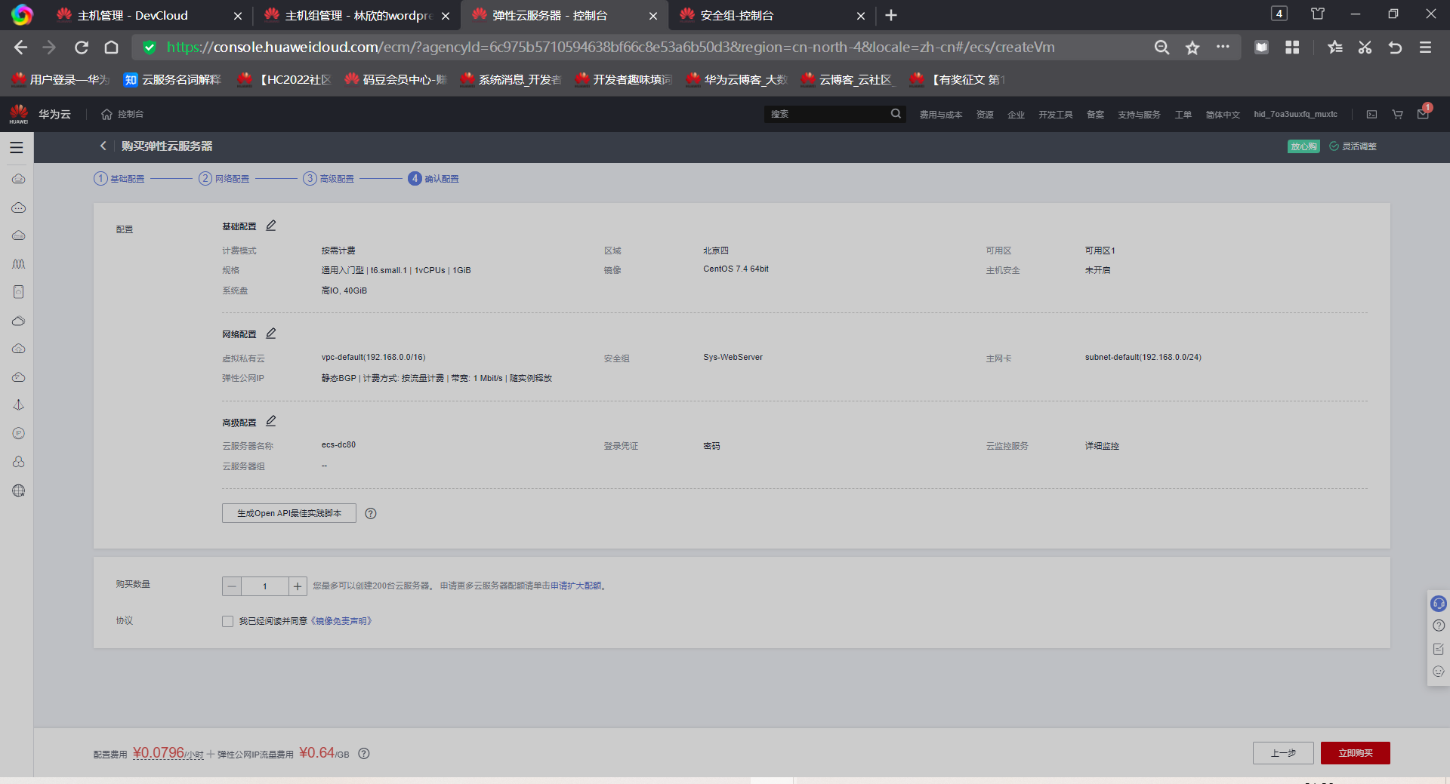Go to step 2 网络配置
Image resolution: width=1450 pixels, height=784 pixels.
point(224,179)
